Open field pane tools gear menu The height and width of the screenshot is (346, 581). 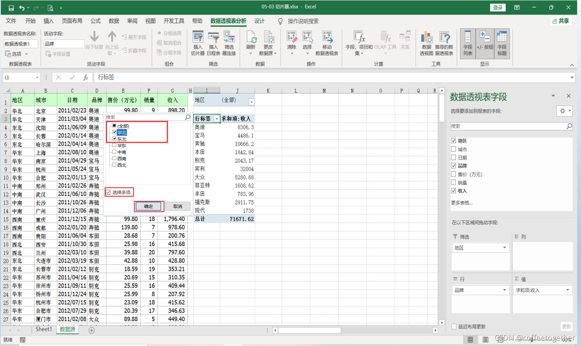point(564,111)
